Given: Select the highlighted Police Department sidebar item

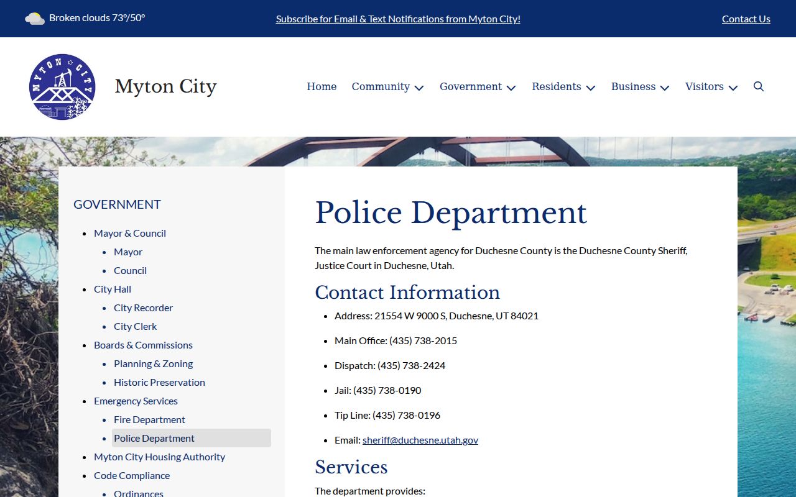Looking at the screenshot, I should [192, 438].
